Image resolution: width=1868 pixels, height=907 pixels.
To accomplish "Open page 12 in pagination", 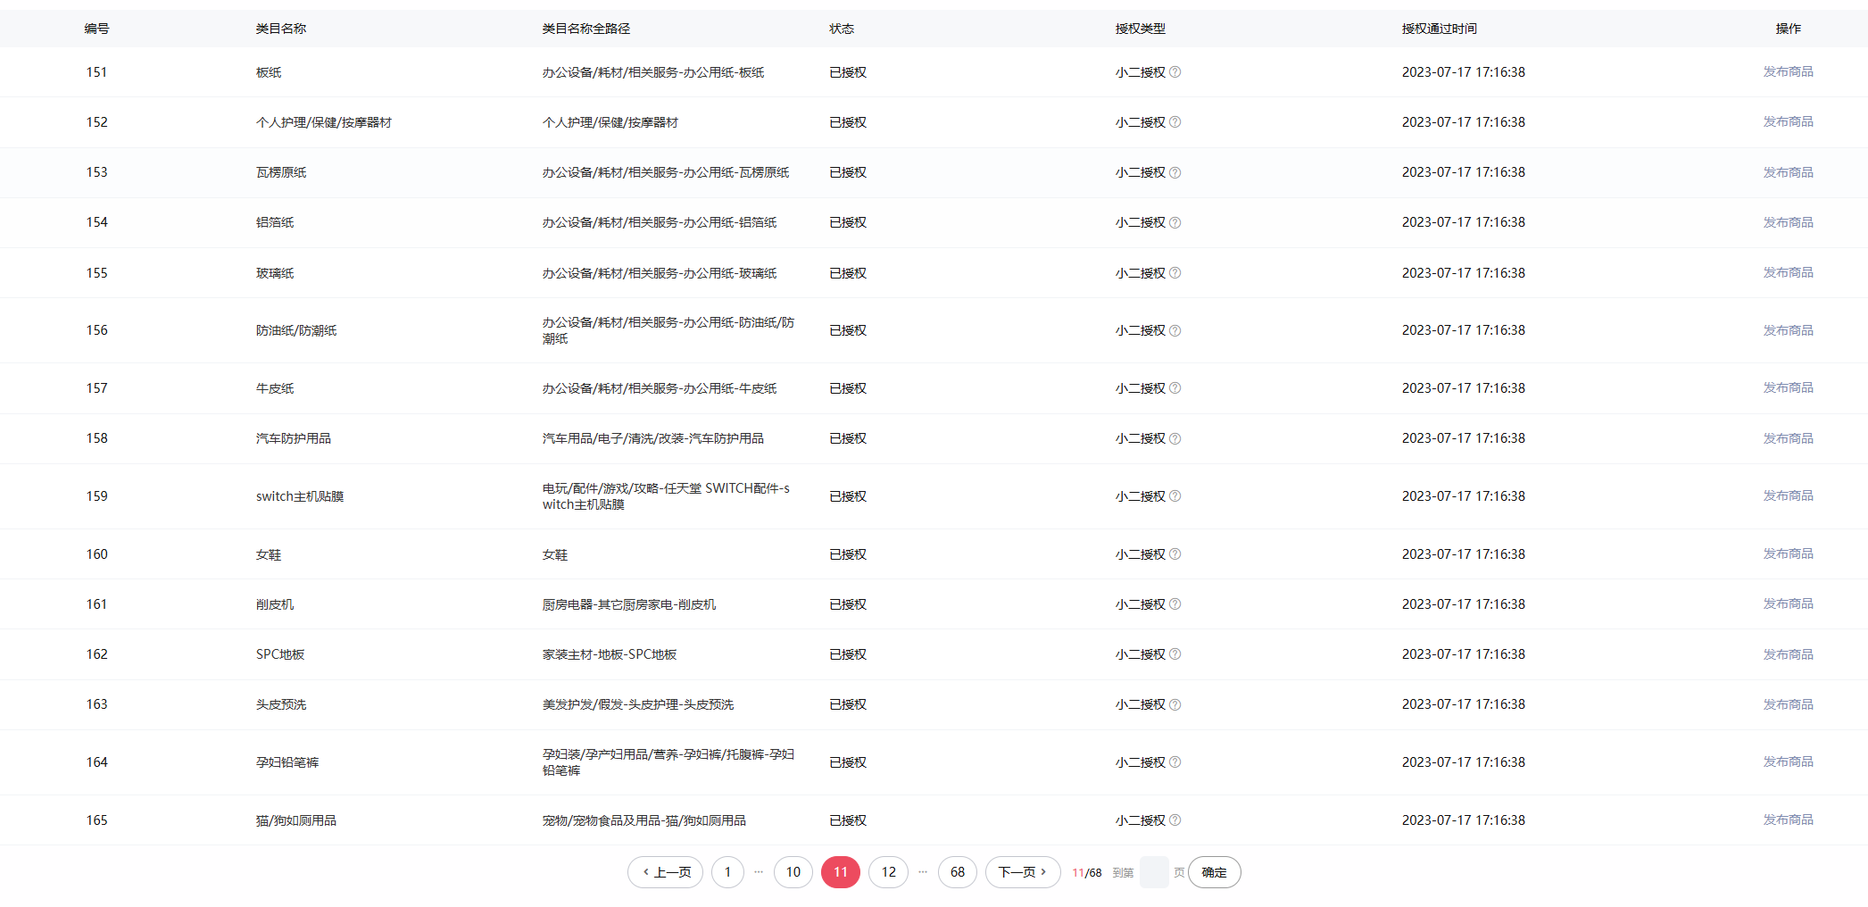I will pyautogui.click(x=888, y=872).
